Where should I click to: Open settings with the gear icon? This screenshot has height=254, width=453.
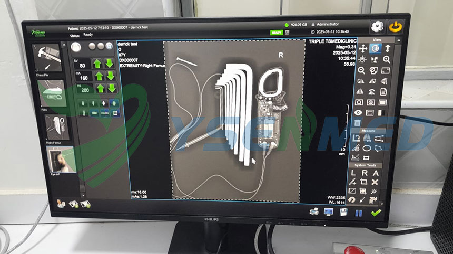click(x=376, y=26)
